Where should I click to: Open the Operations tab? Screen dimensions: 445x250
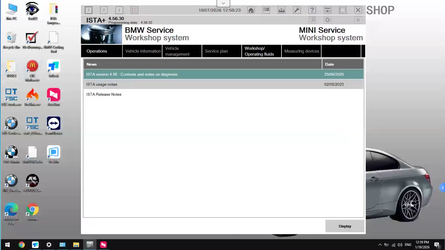coord(102,51)
